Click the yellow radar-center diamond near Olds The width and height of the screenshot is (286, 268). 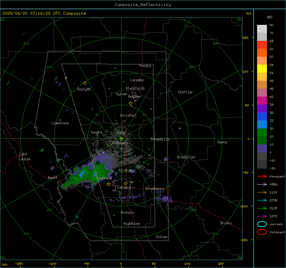[x=121, y=139]
